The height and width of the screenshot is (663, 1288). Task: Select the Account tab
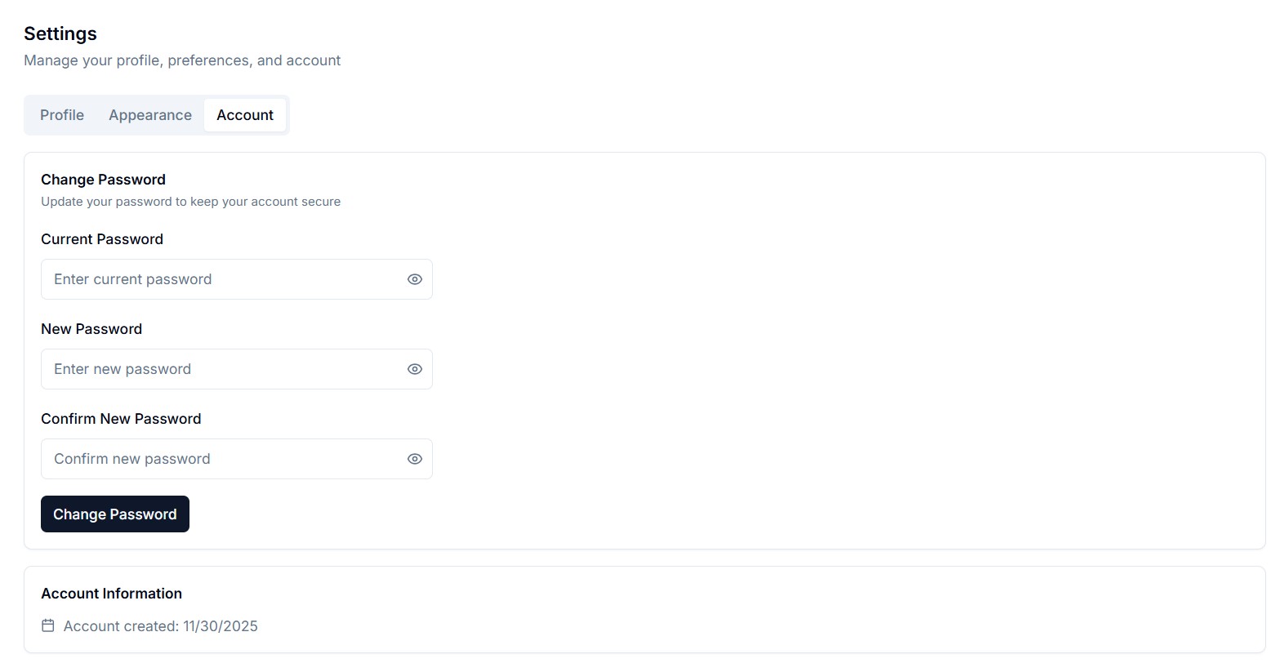click(245, 114)
